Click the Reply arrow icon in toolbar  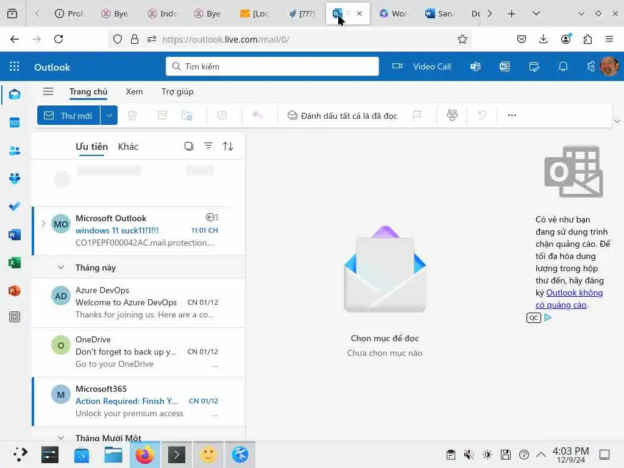[258, 115]
